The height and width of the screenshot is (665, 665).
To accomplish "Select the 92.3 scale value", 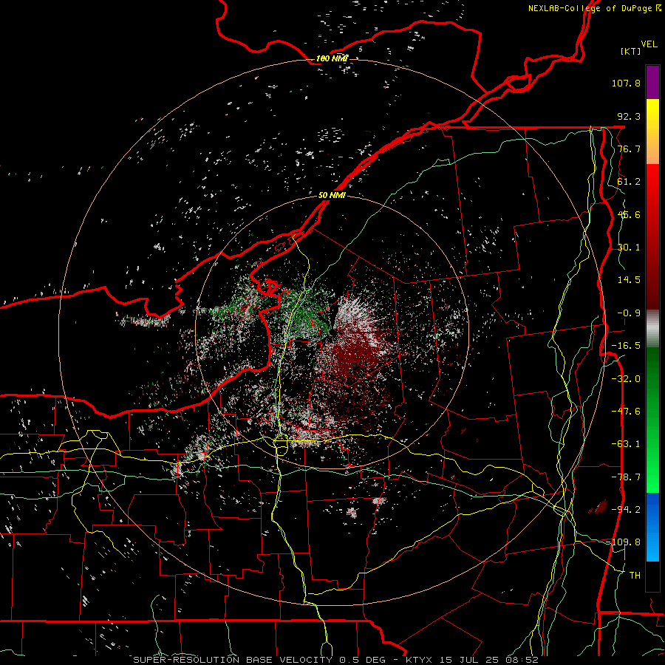I will [629, 116].
